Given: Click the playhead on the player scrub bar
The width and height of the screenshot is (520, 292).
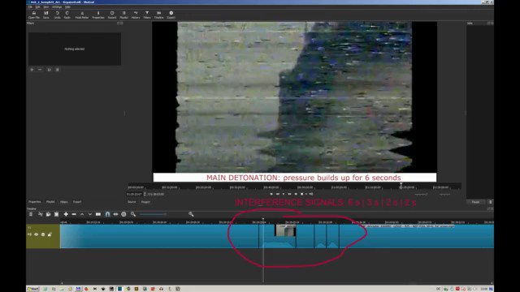Looking at the screenshot, I should click(401, 186).
